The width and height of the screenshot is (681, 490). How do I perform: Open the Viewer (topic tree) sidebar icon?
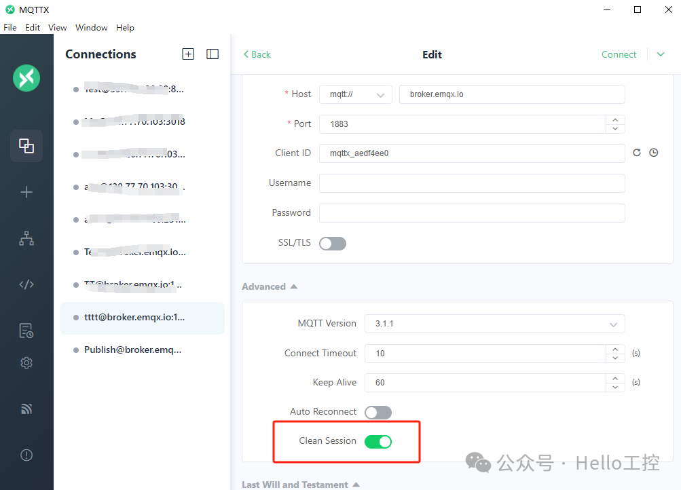click(x=26, y=238)
